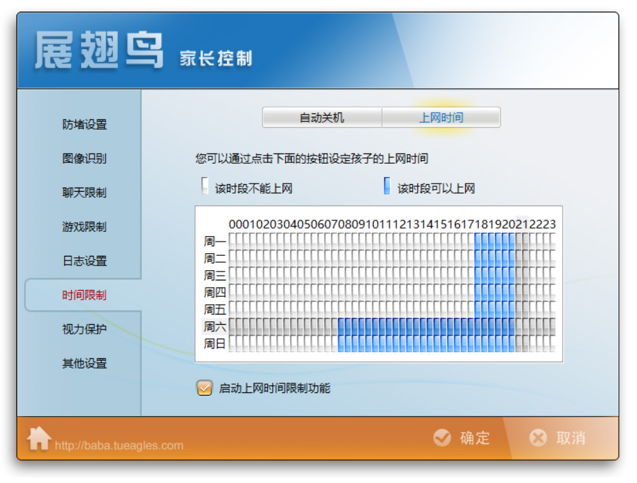
Task: Toggle the 启动上网时间限制功能 checkbox
Action: 205,388
